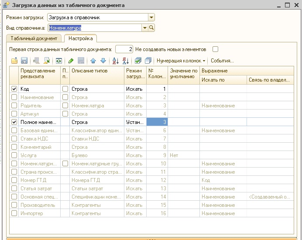Click the open folder icon in toolbar
This screenshot has width=302, height=240.
(14, 61)
